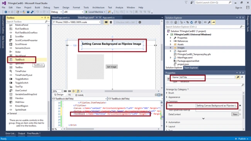Switch to horizontal split view
The width and height of the screenshot is (251, 141).
point(159,95)
